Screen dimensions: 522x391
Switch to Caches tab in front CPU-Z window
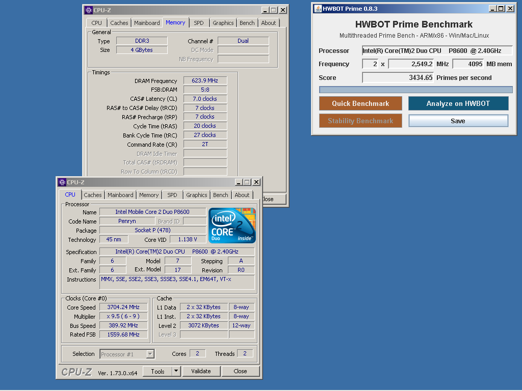pos(93,195)
